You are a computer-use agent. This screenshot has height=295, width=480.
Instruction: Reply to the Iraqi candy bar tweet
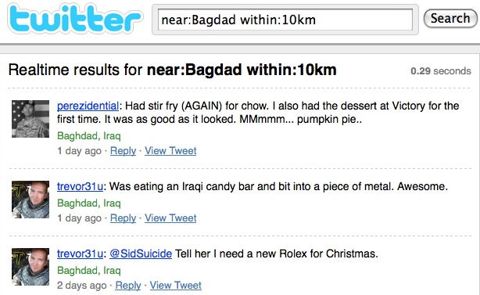coord(123,218)
